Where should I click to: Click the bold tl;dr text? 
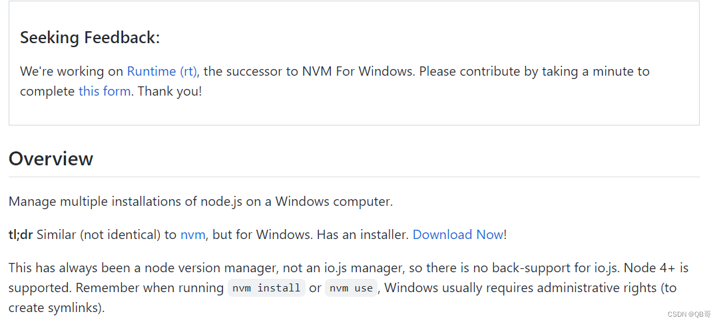[21, 234]
